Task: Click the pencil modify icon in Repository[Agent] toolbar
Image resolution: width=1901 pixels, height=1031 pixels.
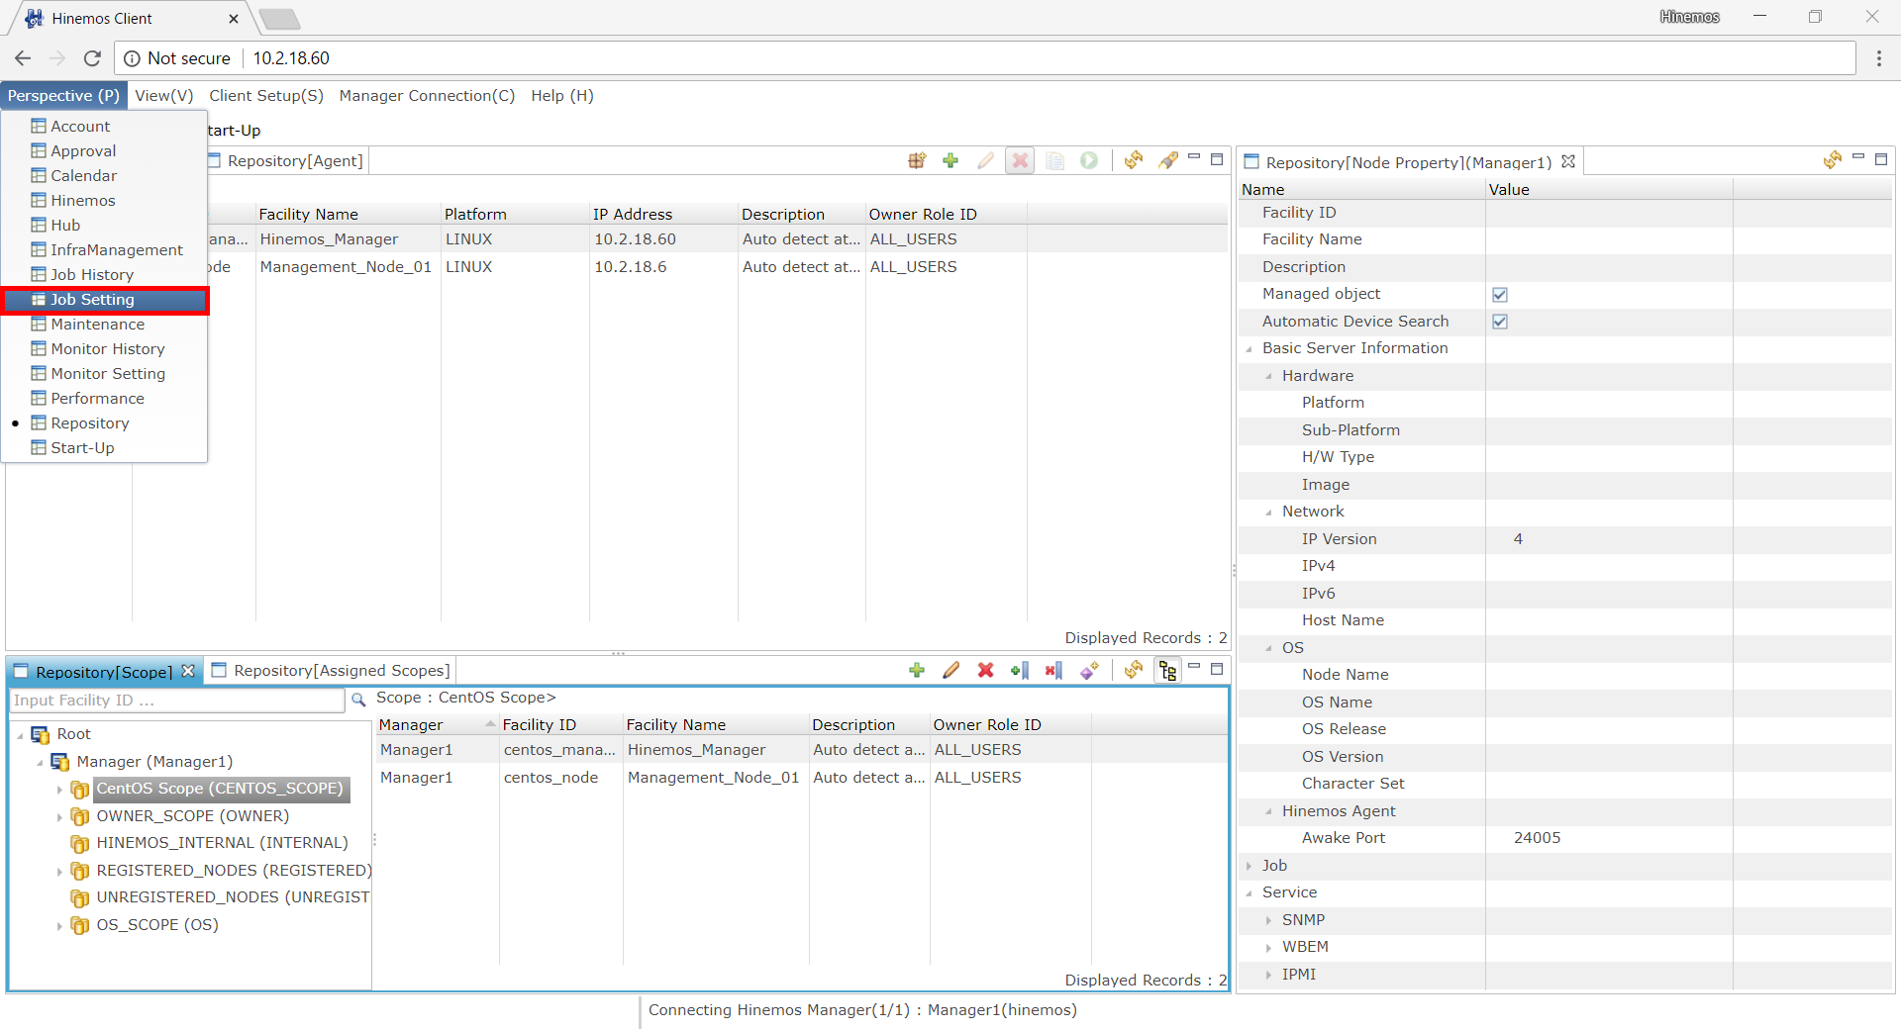Action: pos(985,160)
